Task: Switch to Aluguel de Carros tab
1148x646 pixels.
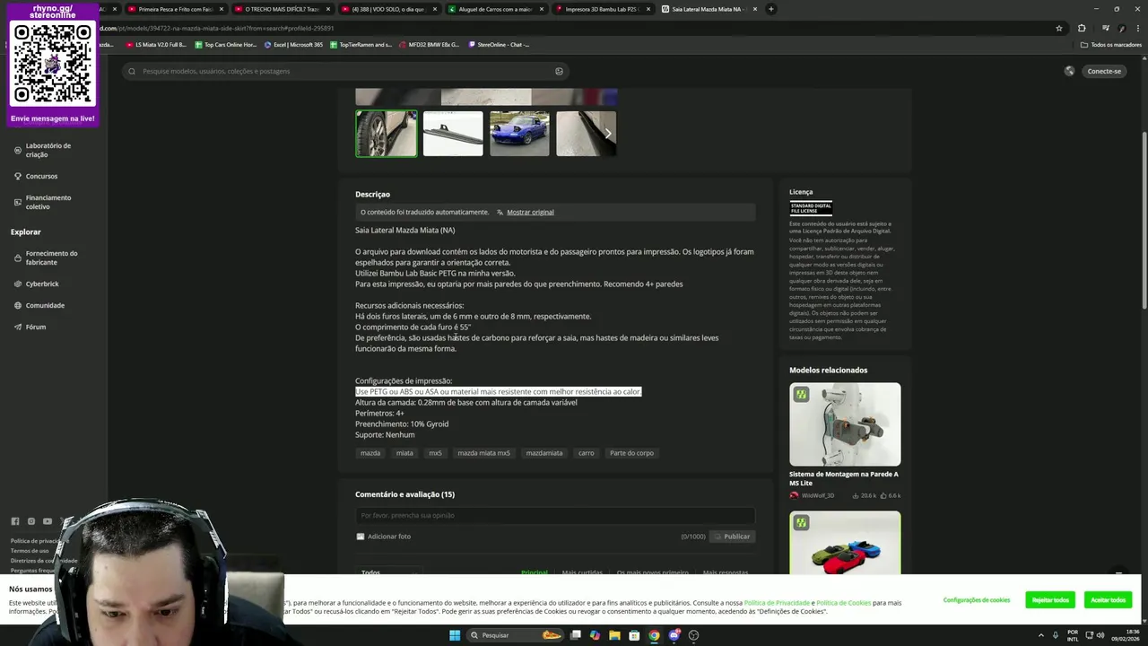Action: [x=495, y=9]
